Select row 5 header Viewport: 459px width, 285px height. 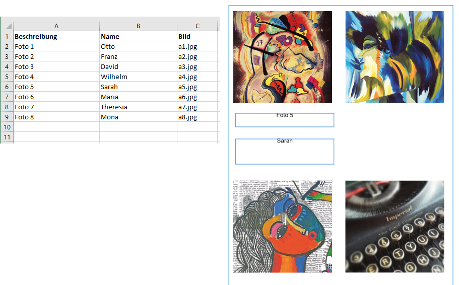click(7, 77)
